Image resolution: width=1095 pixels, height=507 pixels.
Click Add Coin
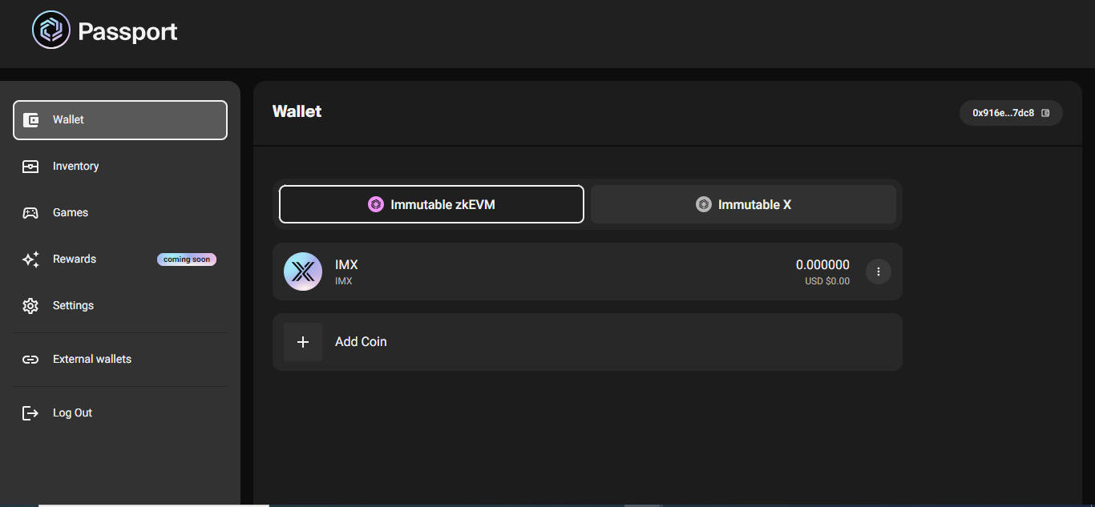[x=588, y=342]
